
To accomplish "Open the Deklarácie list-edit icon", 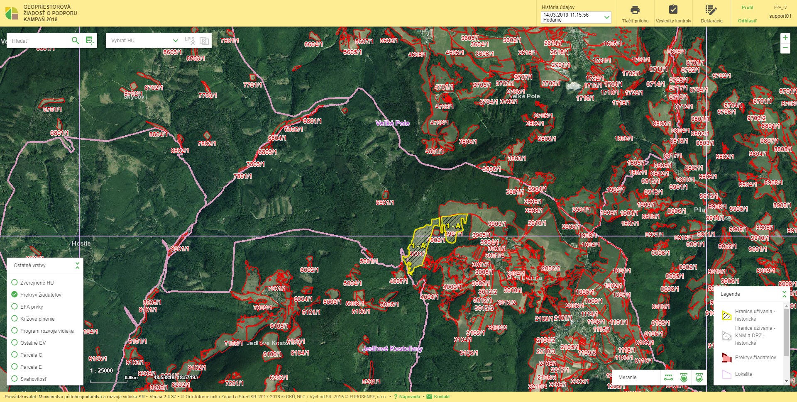I will [x=711, y=10].
